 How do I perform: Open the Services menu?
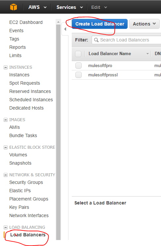(x=70, y=7)
